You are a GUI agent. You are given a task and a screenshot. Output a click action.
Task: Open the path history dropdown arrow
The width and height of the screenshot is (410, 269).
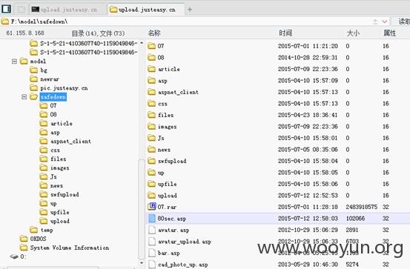[384, 21]
